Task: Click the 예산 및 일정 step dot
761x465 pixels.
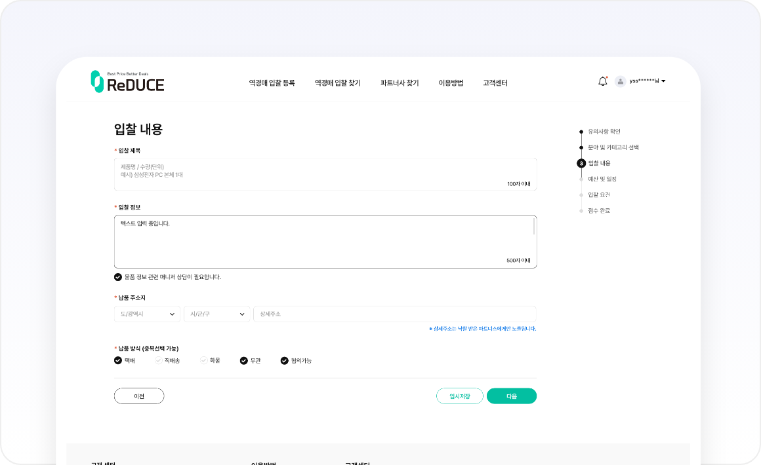Action: coord(581,179)
